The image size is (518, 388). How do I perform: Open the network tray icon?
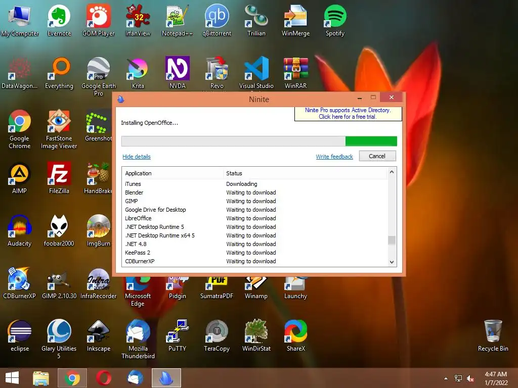click(x=458, y=378)
